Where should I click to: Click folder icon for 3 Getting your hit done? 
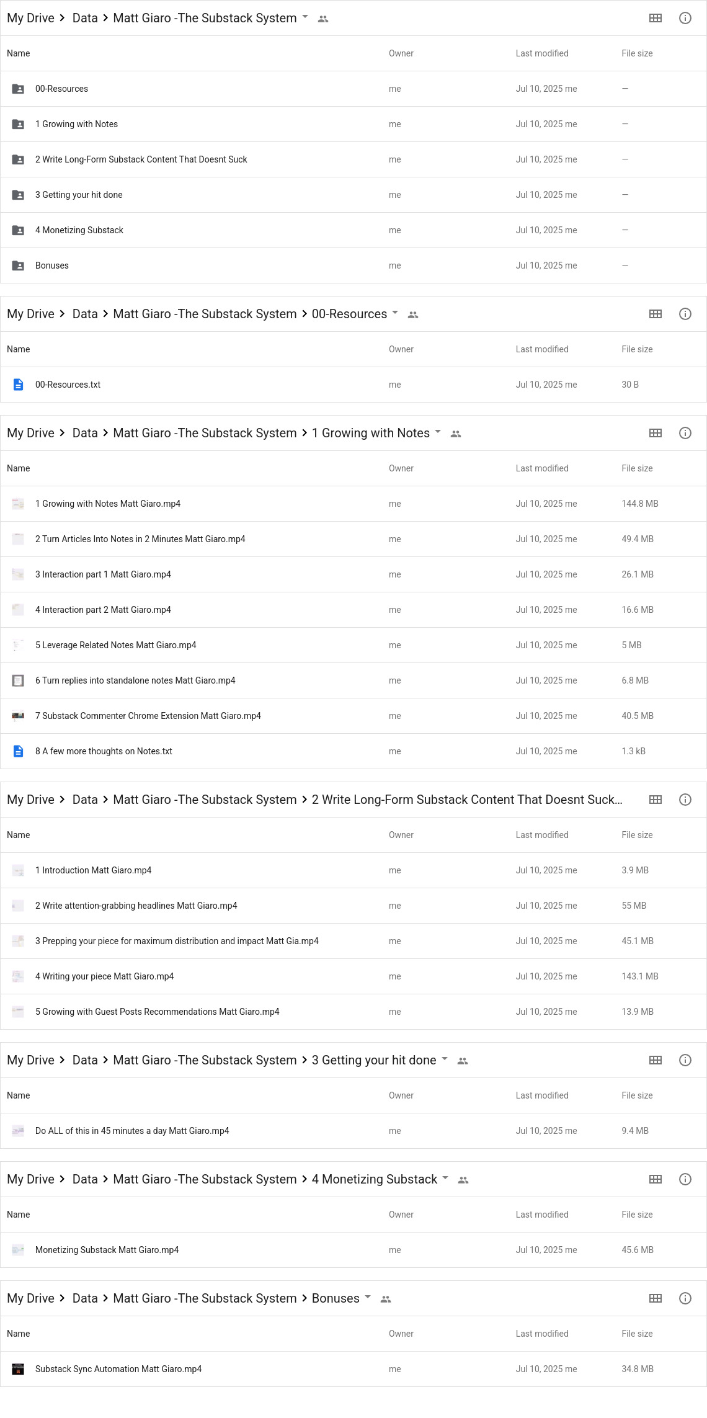[18, 195]
